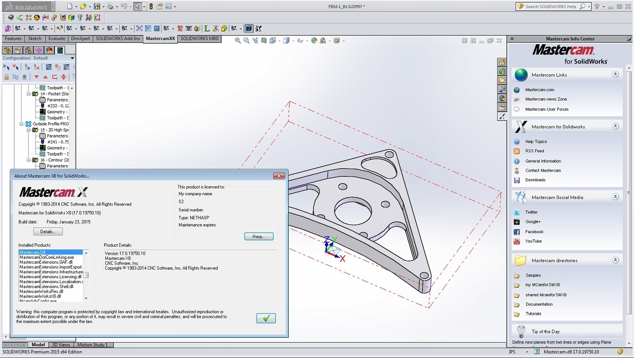
Task: Open the Mastercam X icon in task pane strip
Action: (x=502, y=116)
